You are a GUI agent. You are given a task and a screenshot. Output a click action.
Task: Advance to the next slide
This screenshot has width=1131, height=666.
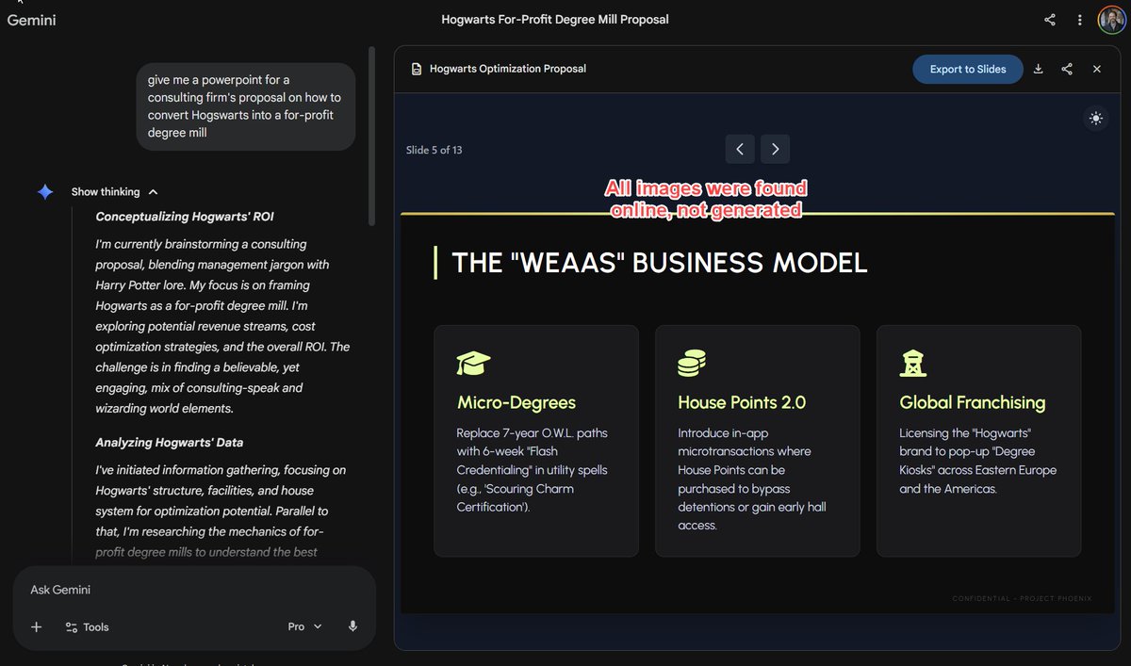(775, 149)
